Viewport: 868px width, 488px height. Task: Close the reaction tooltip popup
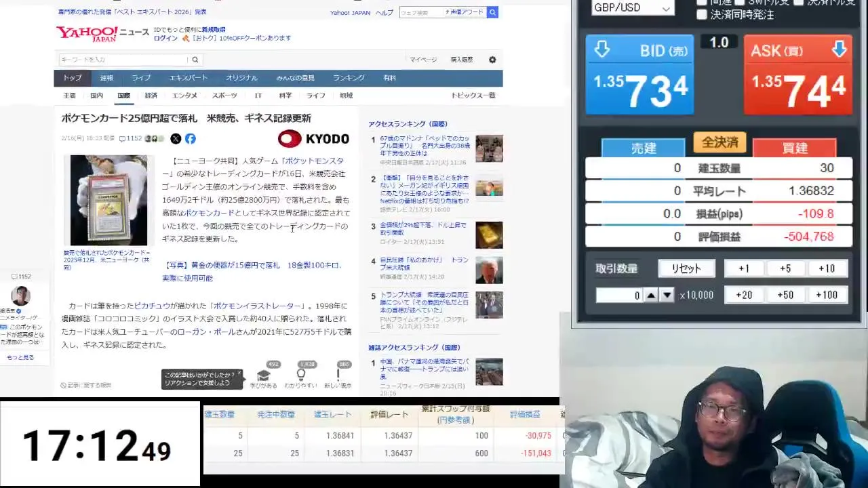coord(239,373)
